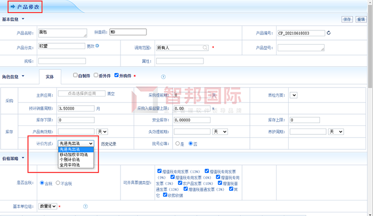Click the 历史记录 link
The width and height of the screenshot is (373, 216).
[x=110, y=143]
